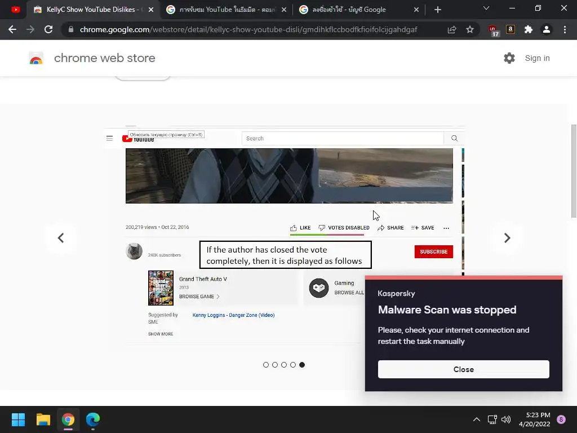
Task: Open the uBlock extension with badge 17
Action: tap(493, 30)
